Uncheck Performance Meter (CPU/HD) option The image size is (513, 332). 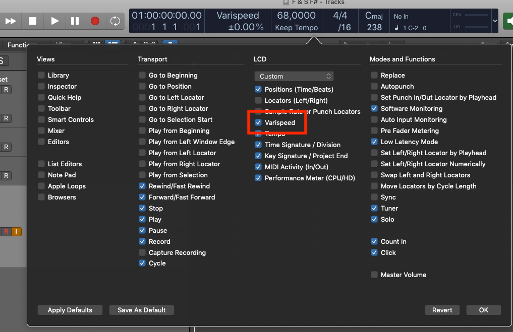coord(258,178)
